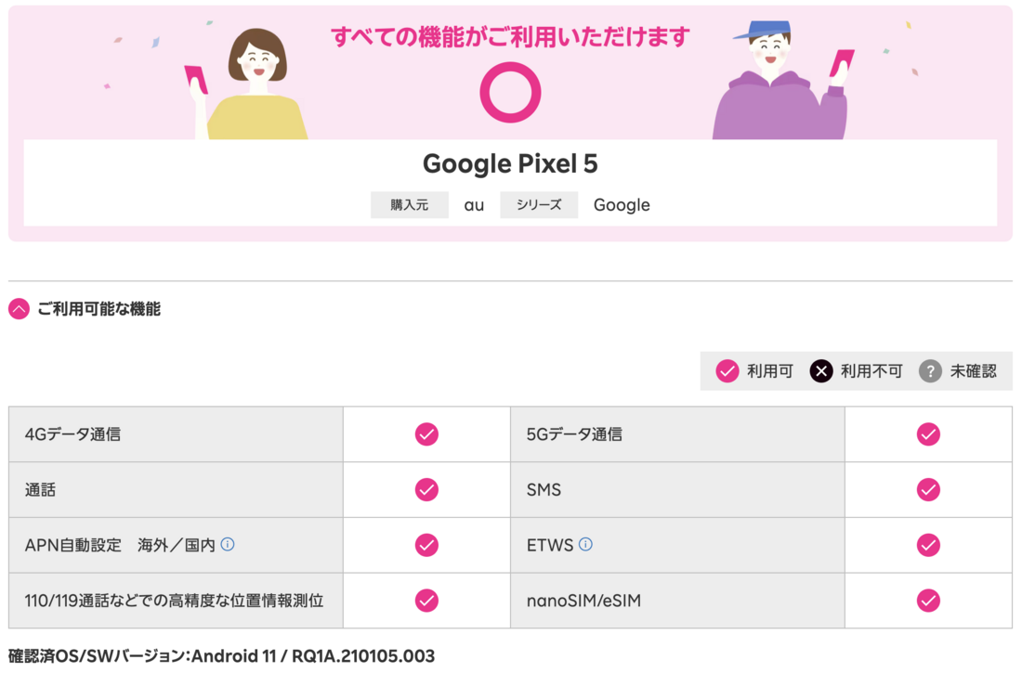Click the woman holding phone illustration
The height and width of the screenshot is (673, 1022).
pos(248,84)
